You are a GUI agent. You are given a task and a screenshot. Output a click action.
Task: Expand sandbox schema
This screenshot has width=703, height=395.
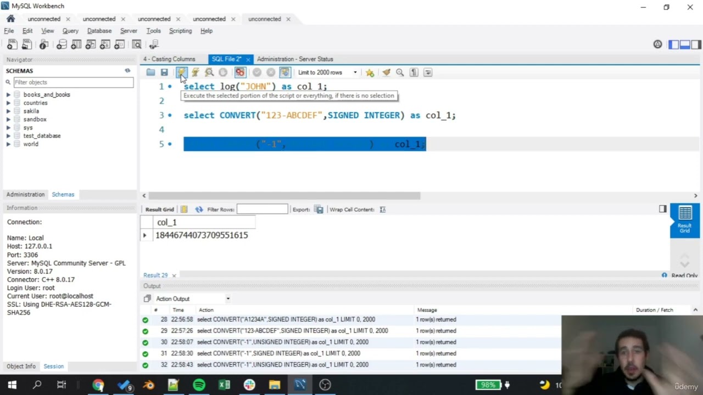pyautogui.click(x=9, y=120)
